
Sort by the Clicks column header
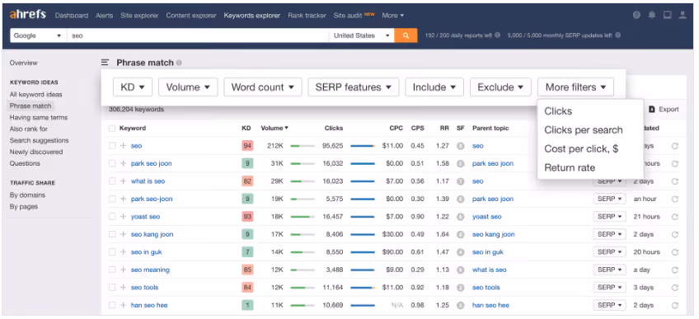point(334,129)
